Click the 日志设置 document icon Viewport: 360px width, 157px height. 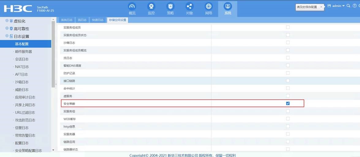point(11,36)
